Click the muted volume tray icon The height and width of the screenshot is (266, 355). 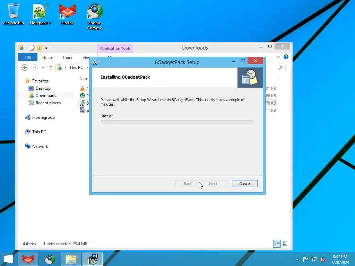coord(322,259)
